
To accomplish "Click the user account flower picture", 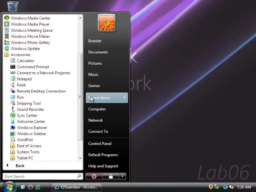I will tap(107, 23).
